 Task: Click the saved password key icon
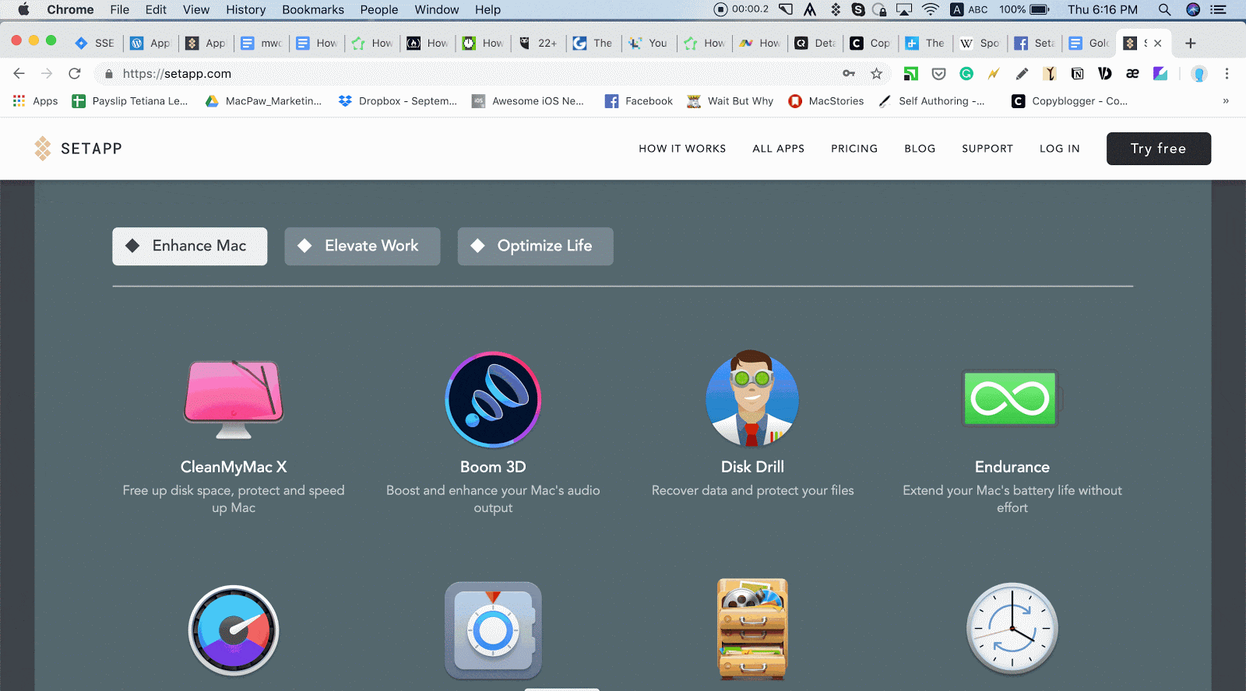tap(849, 73)
